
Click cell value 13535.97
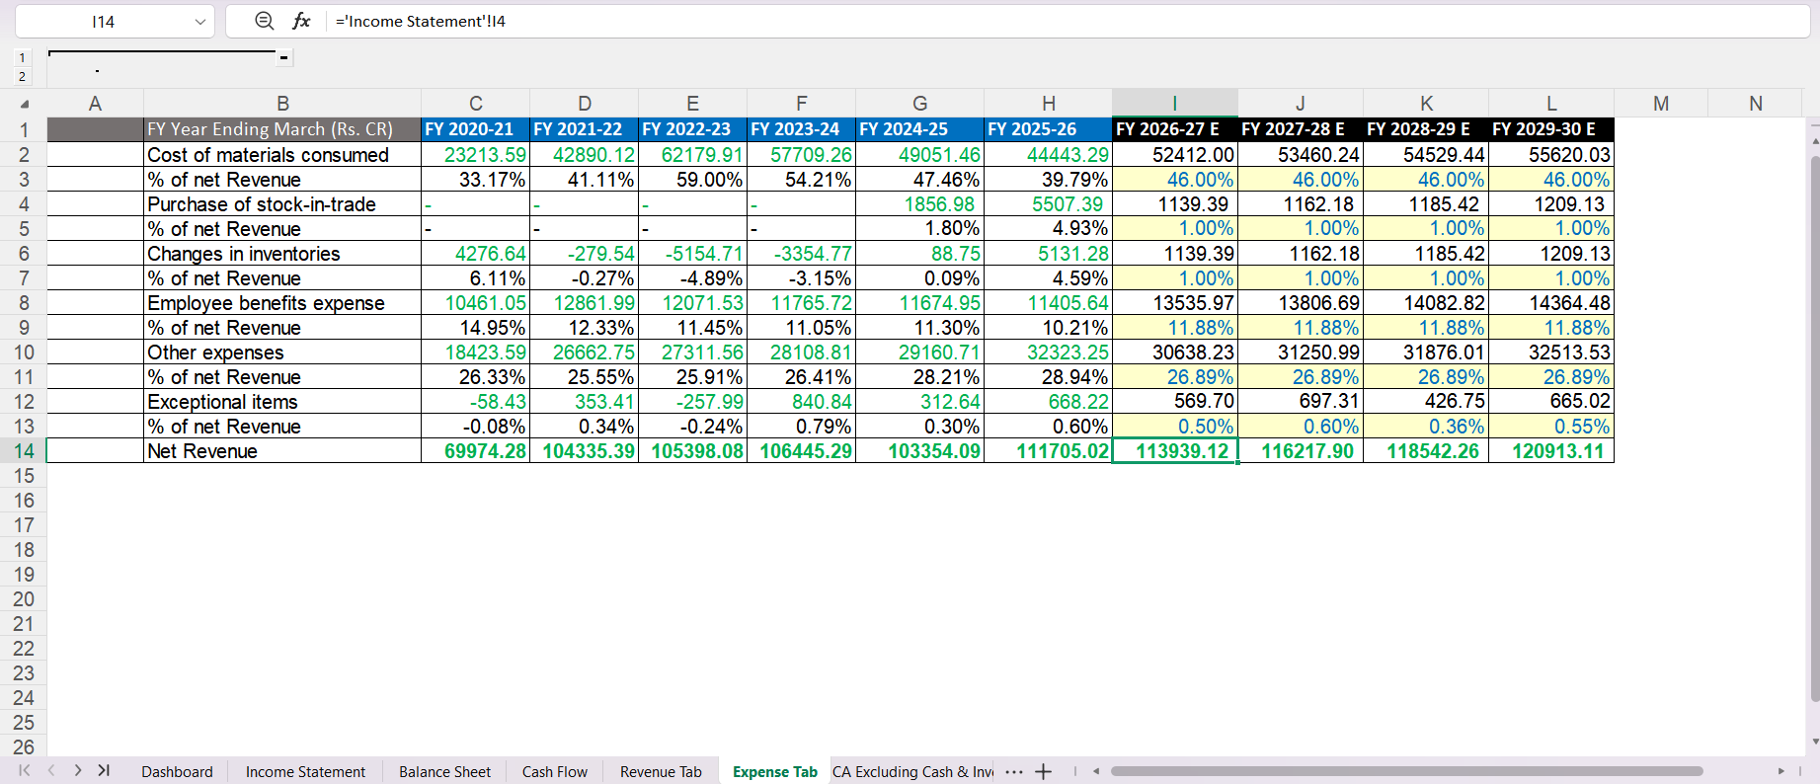(1175, 303)
